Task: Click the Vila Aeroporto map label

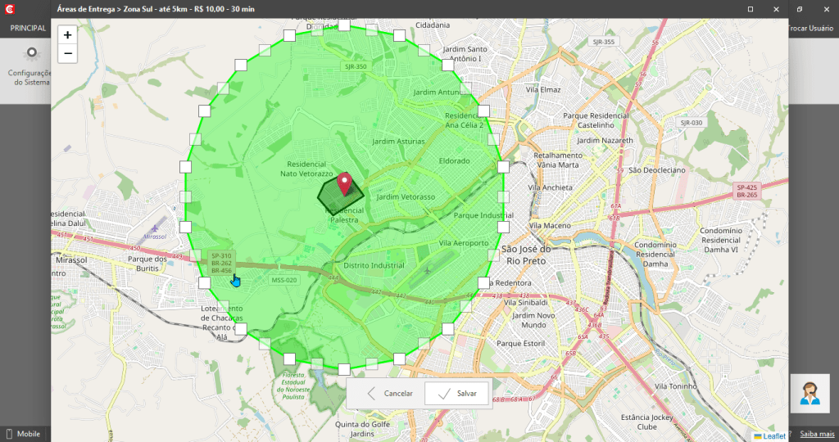Action: coord(464,242)
